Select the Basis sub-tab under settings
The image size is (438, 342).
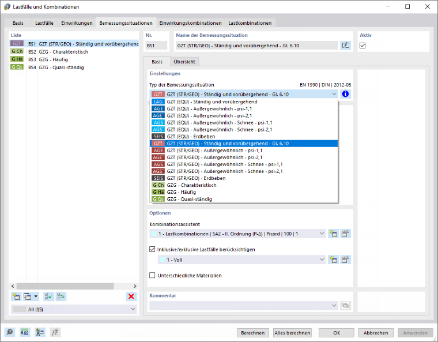point(157,62)
